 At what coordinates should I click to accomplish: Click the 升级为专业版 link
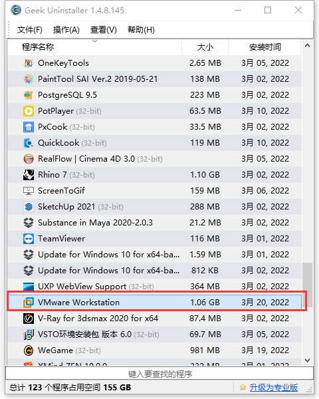tap(273, 388)
